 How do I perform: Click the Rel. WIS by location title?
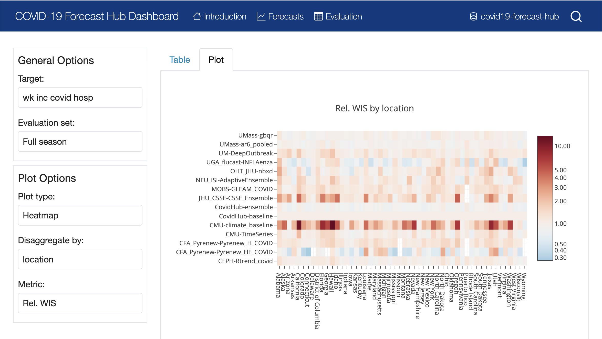point(375,108)
